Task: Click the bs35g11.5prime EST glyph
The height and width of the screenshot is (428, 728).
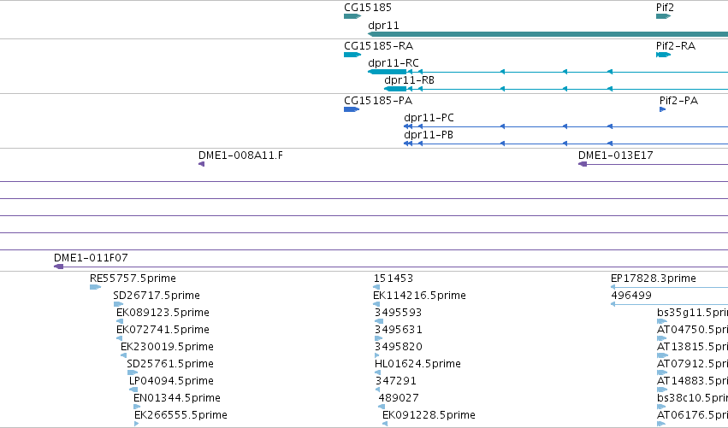Action: pyautogui.click(x=662, y=321)
